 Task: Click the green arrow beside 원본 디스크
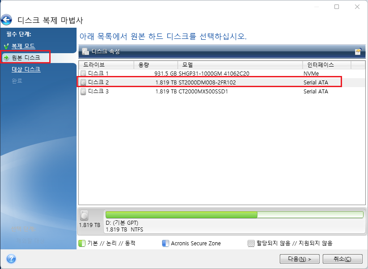7,57
